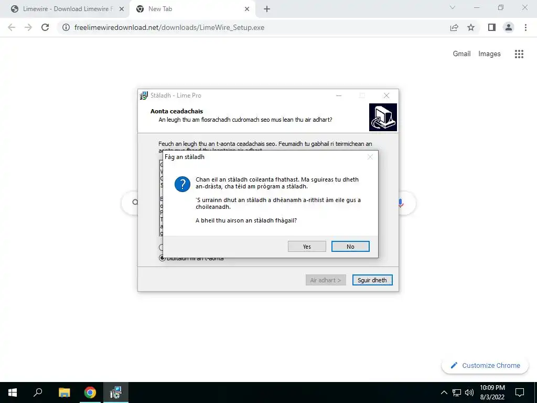Click the installer icon in taskbar
537x403 pixels.
pos(116,393)
